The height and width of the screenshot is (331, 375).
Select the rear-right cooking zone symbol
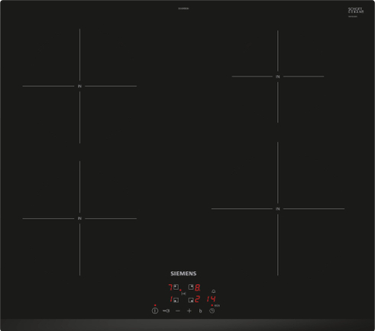191,287
